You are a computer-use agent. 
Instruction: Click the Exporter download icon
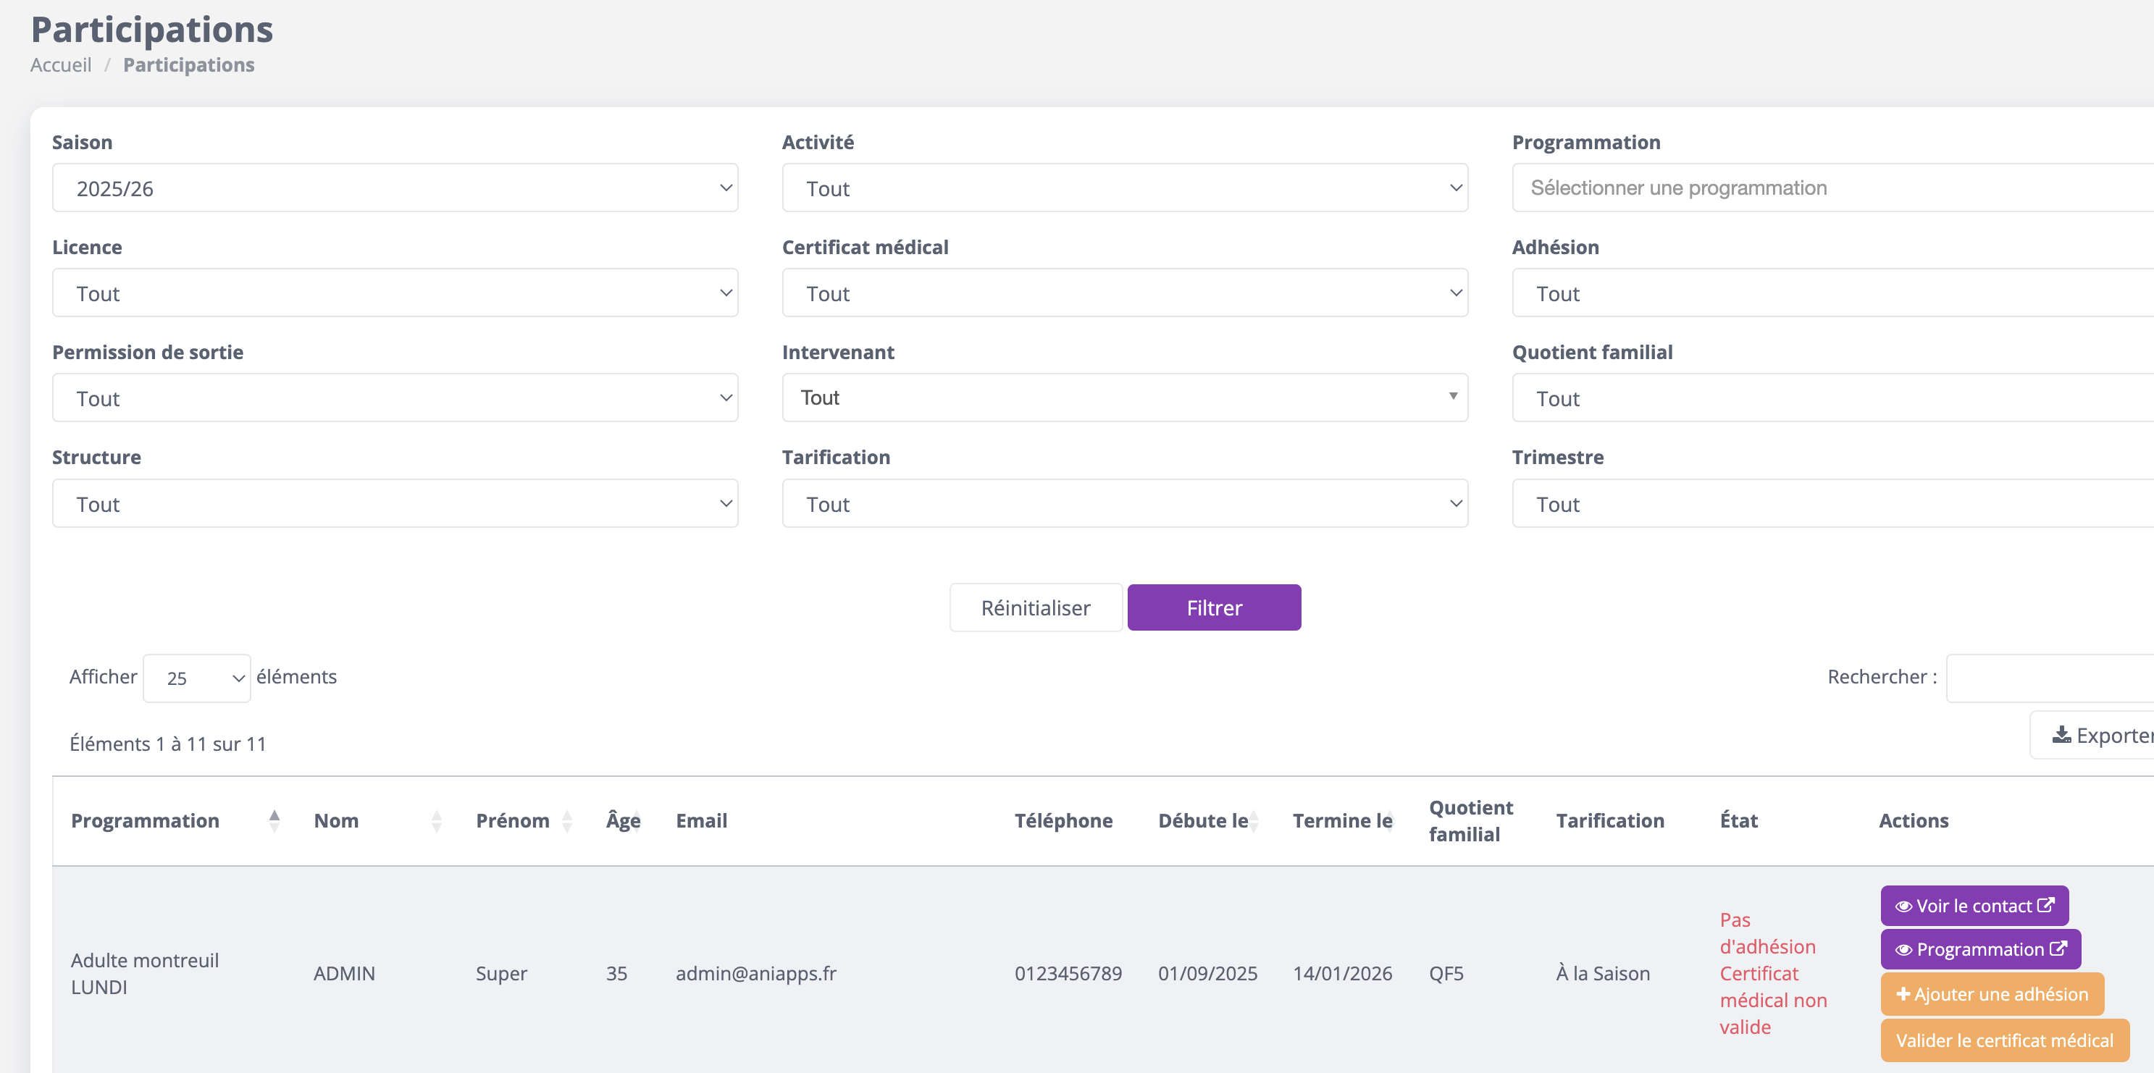click(x=2061, y=735)
